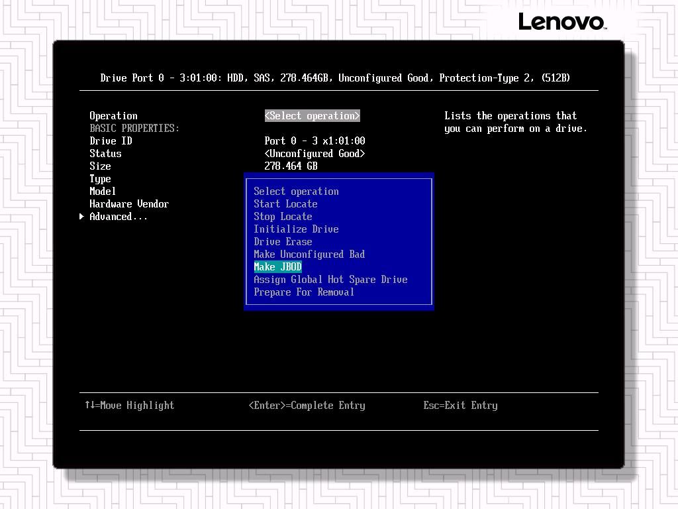Click the 'Select operation' popup entry
Image resolution: width=678 pixels, height=509 pixels.
click(x=296, y=192)
